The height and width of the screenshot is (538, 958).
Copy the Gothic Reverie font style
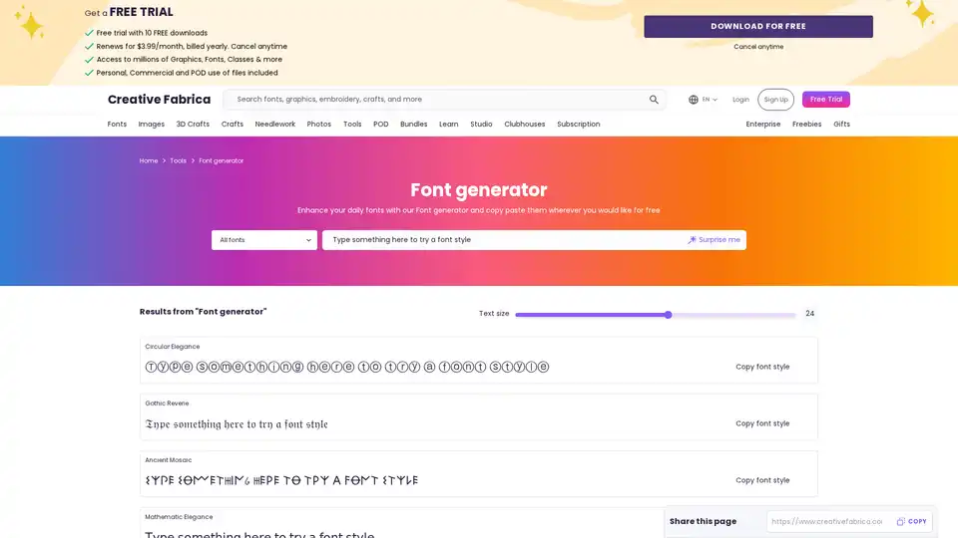[x=762, y=423]
